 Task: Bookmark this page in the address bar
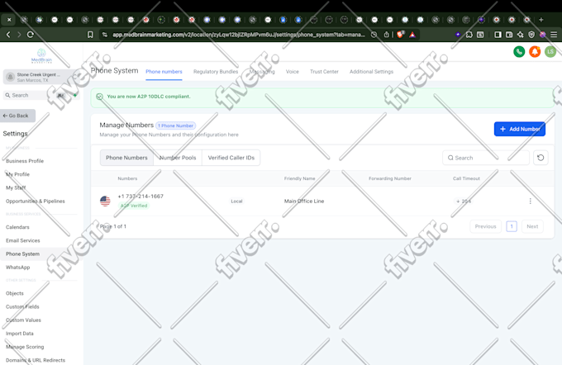(90, 35)
